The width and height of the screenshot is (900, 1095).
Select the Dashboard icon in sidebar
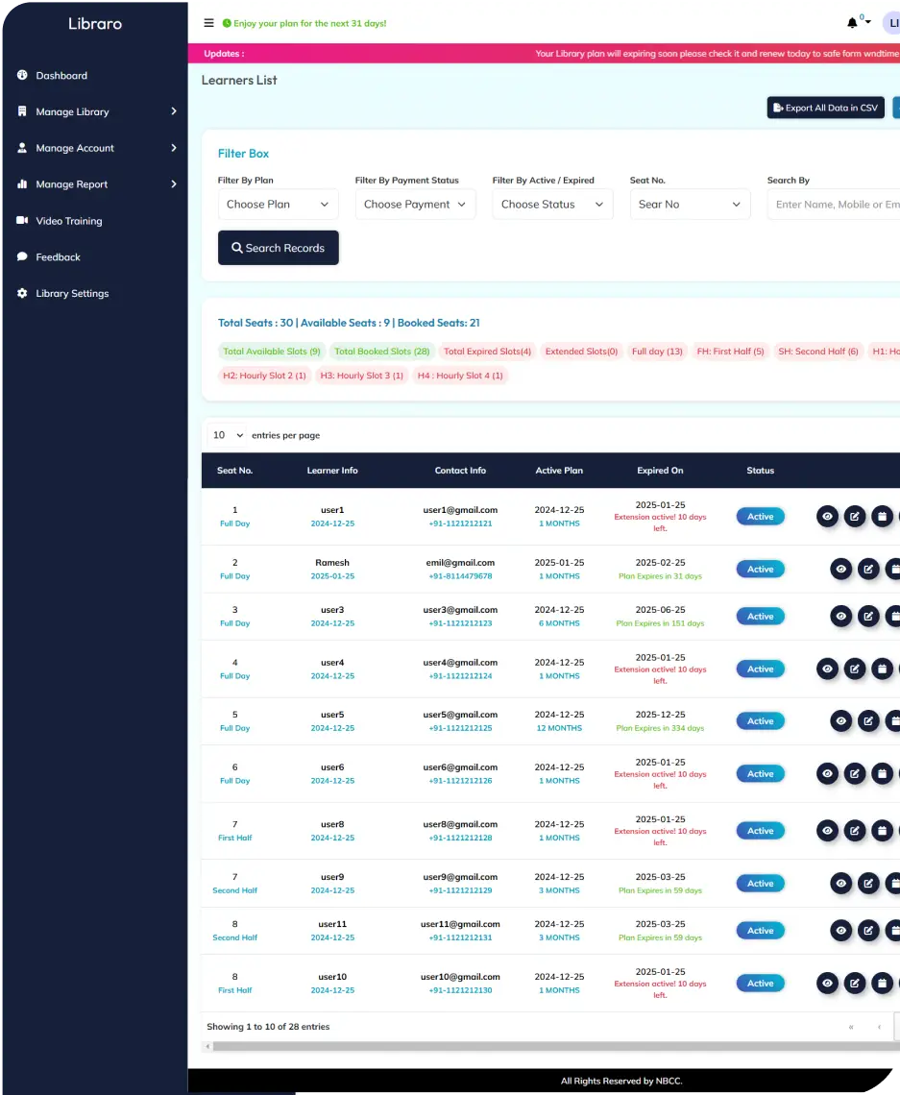[20, 75]
